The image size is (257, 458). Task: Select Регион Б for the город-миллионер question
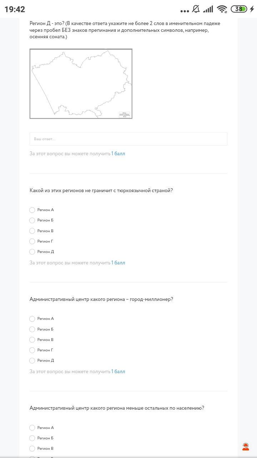click(x=32, y=329)
